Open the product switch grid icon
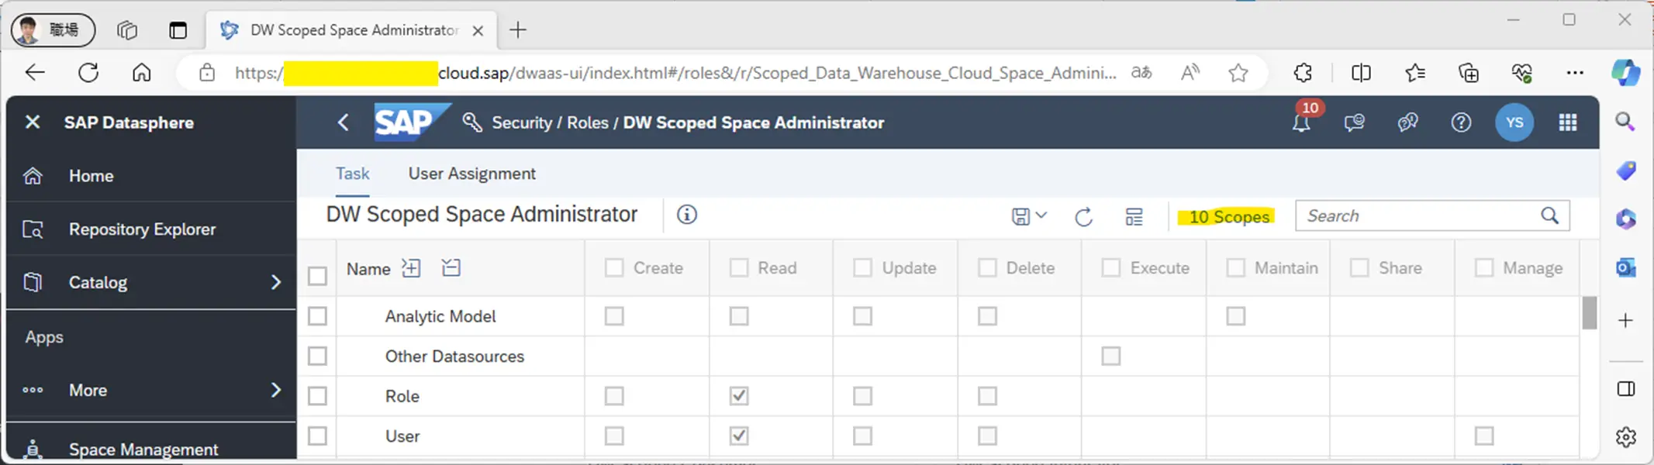Viewport: 1654px width, 465px height. [1568, 122]
